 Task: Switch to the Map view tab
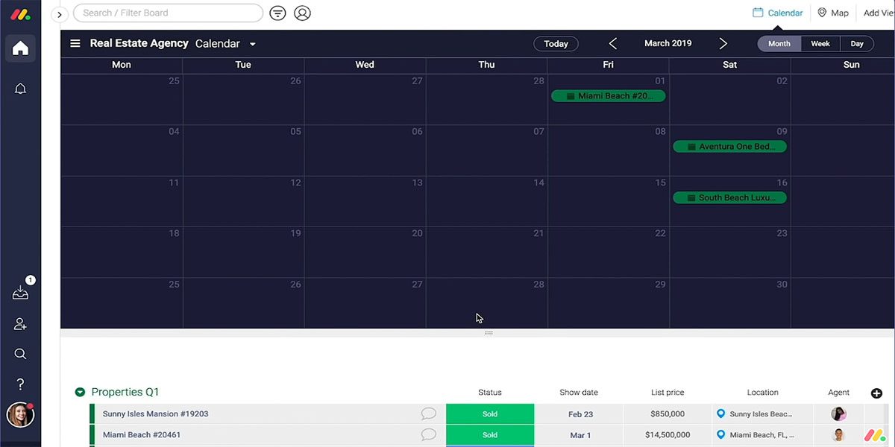click(x=833, y=13)
